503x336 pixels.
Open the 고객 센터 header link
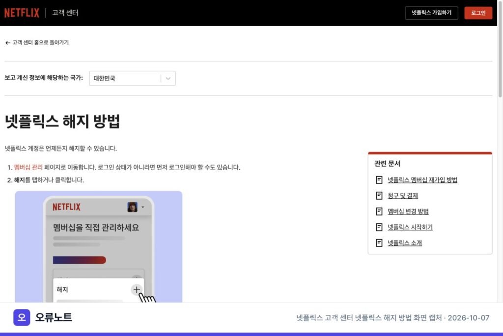65,13
